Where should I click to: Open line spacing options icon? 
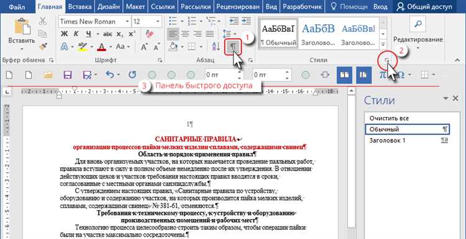click(x=226, y=34)
